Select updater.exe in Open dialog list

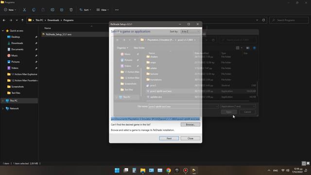(156, 97)
